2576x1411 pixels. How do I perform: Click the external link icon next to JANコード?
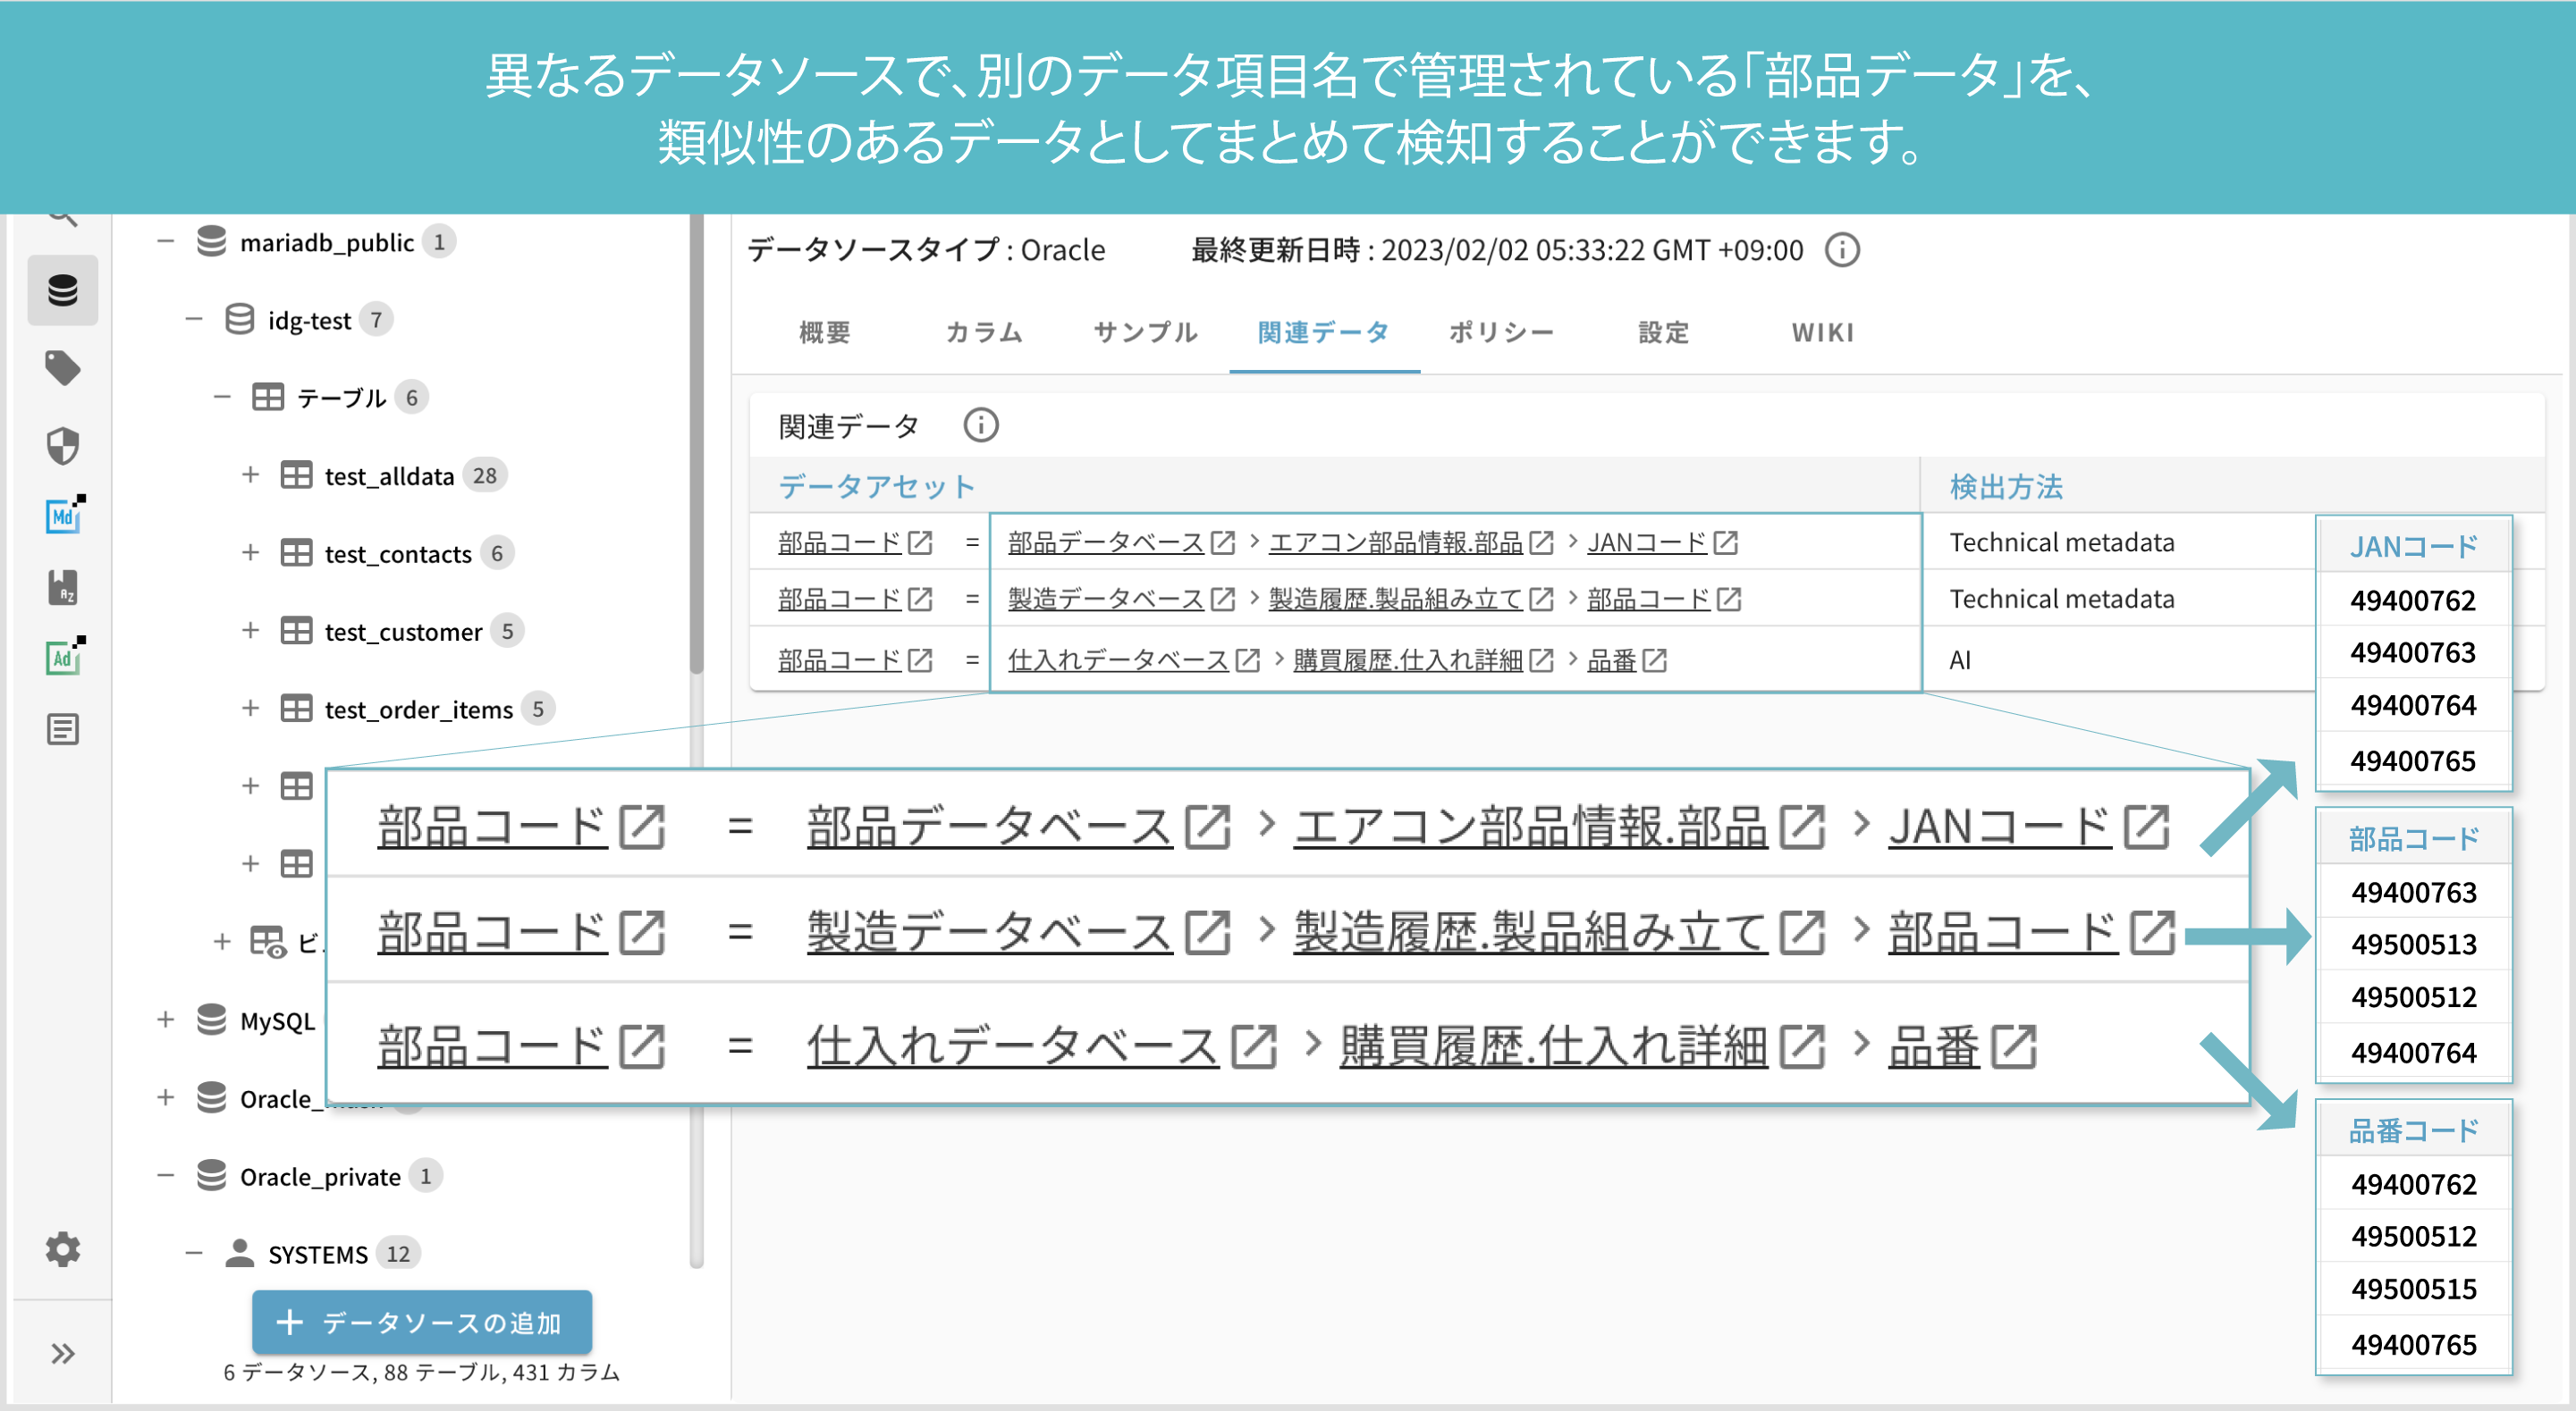(1724, 542)
